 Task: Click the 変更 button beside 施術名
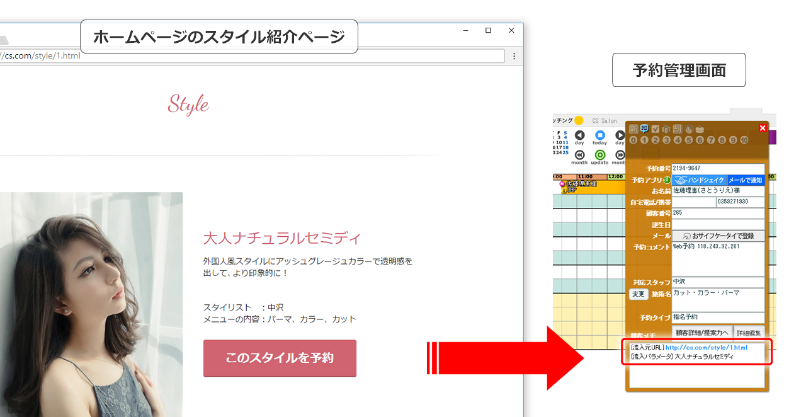(639, 294)
